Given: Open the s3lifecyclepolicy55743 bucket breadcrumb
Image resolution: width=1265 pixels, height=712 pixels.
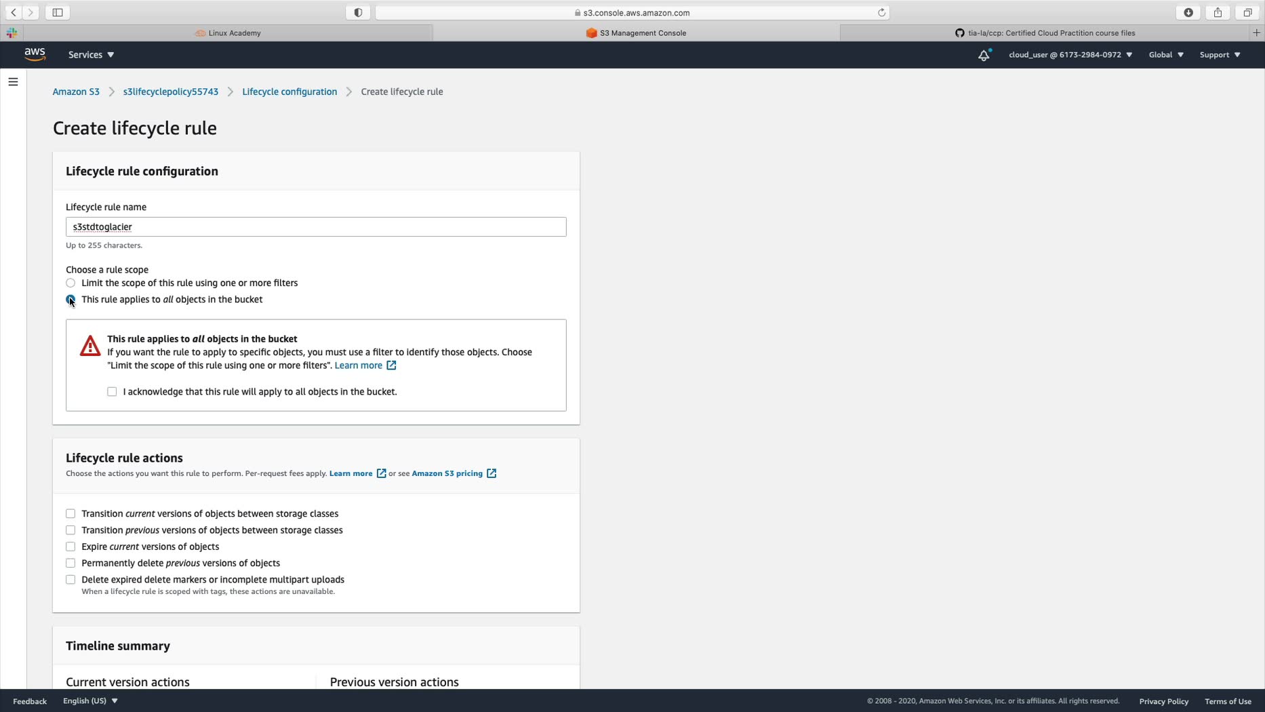Looking at the screenshot, I should click(x=171, y=92).
